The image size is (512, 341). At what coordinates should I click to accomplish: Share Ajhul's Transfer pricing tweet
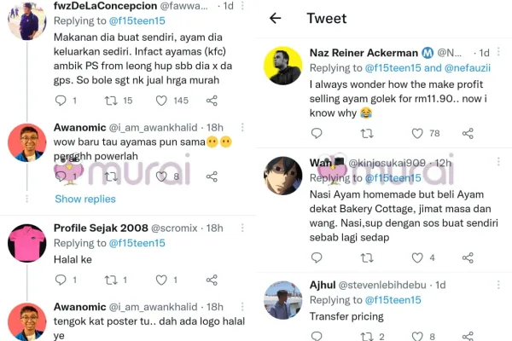468,337
